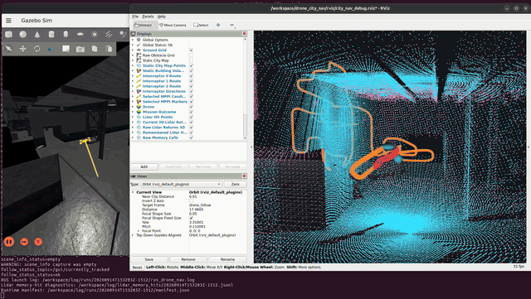
Task: Click the Gazebo copy icon
Action: coord(95,49)
